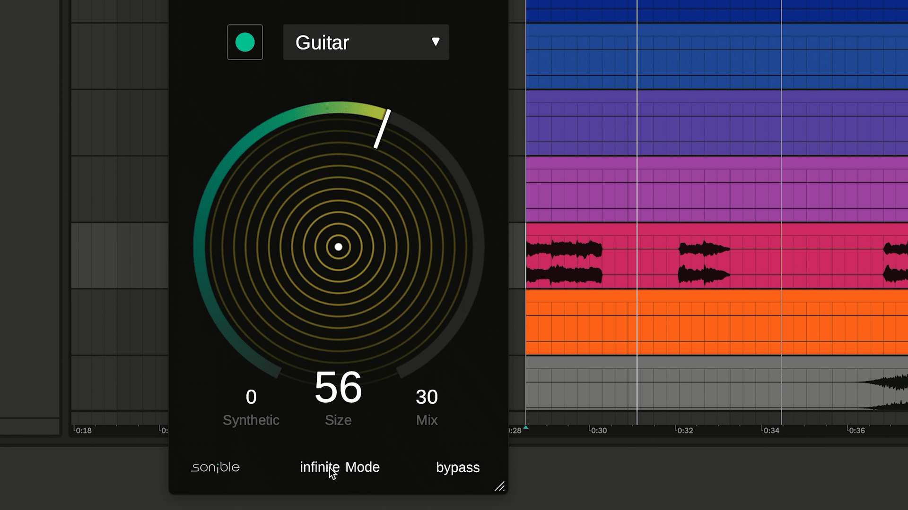Click the second audio clip in the pink track

tap(704, 262)
